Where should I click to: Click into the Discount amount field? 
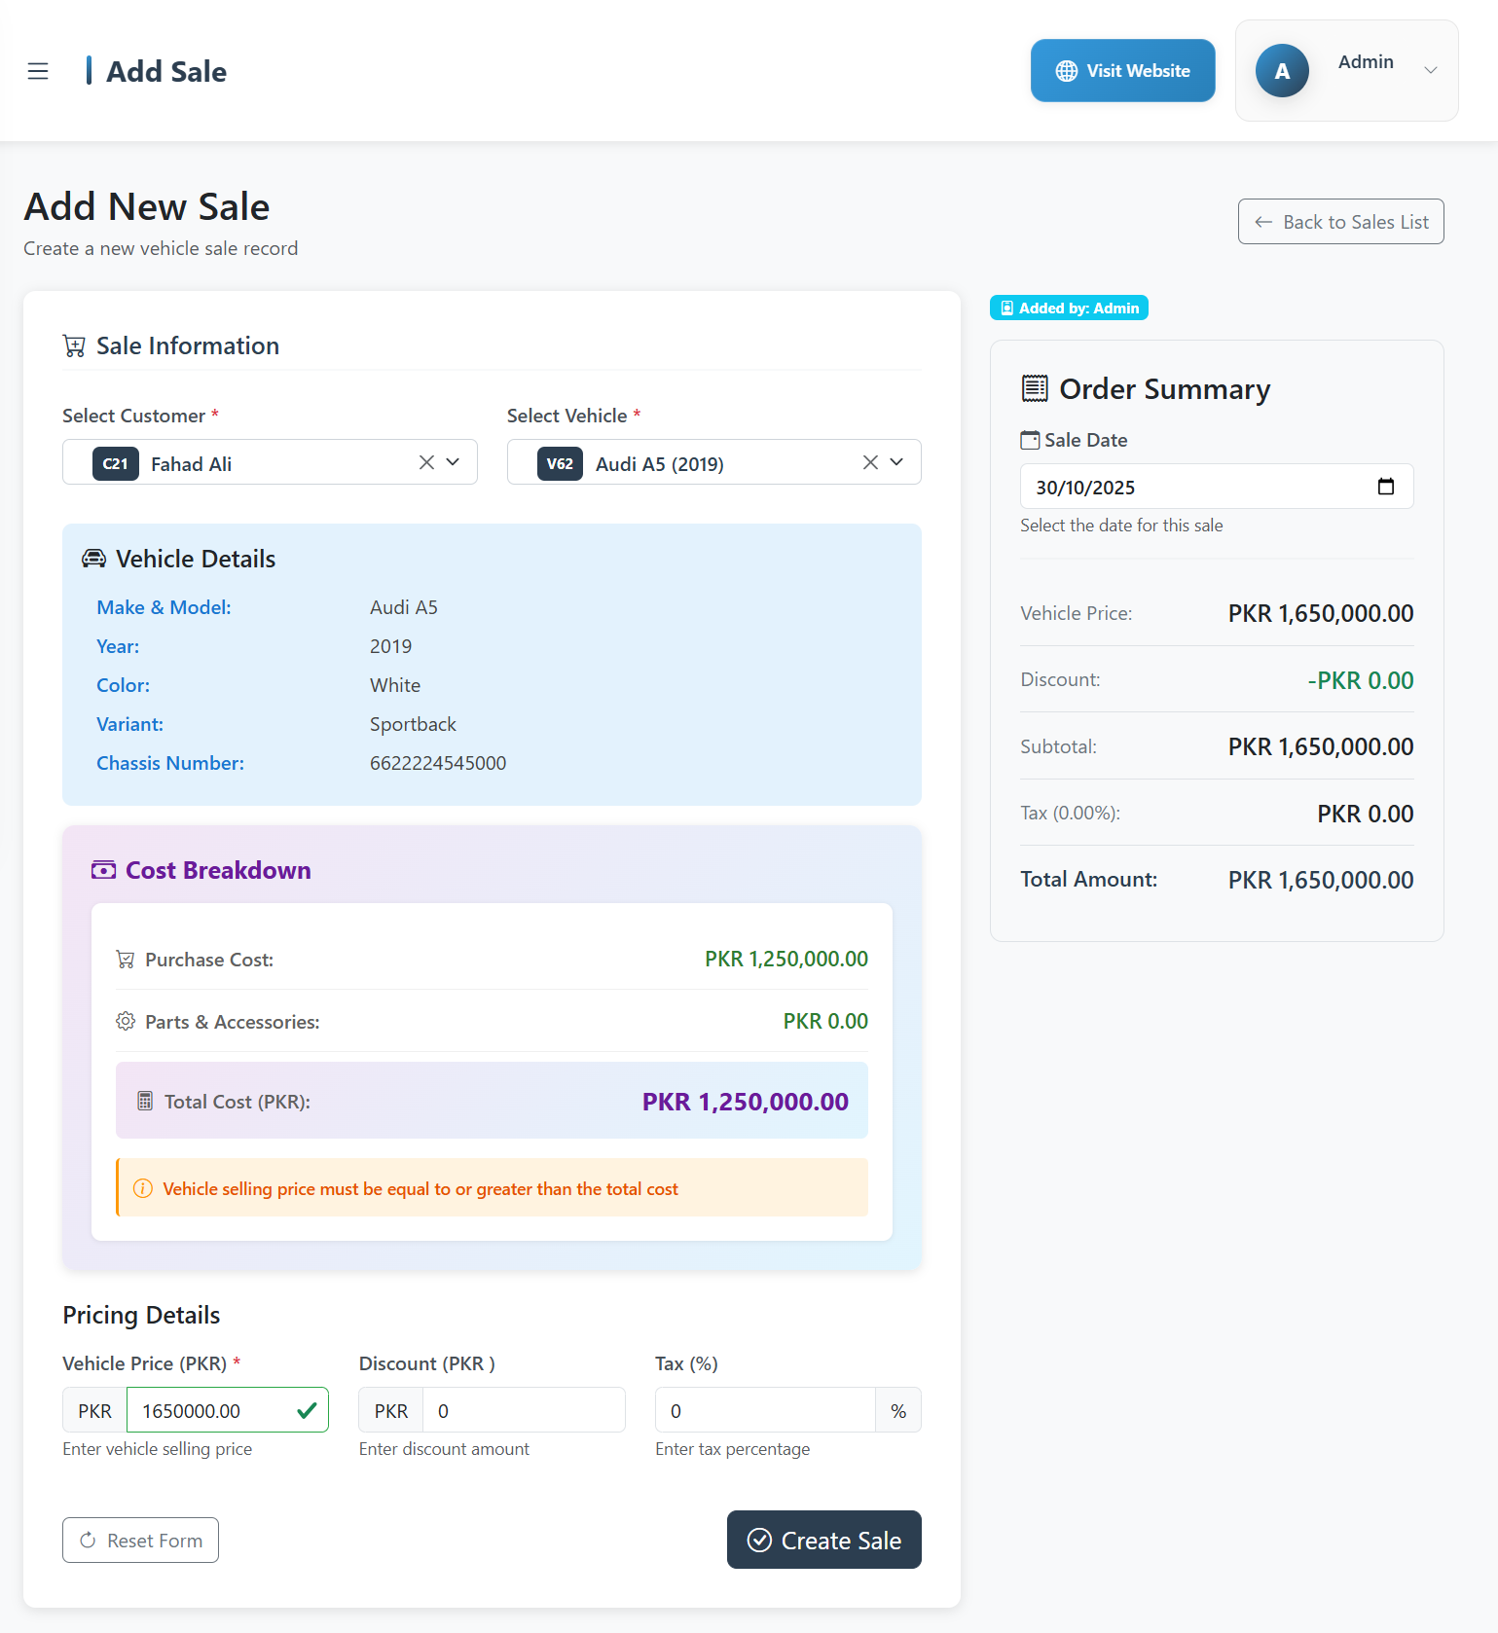[523, 1410]
